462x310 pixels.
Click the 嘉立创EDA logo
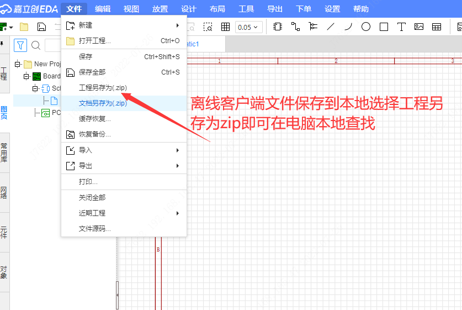coord(29,9)
